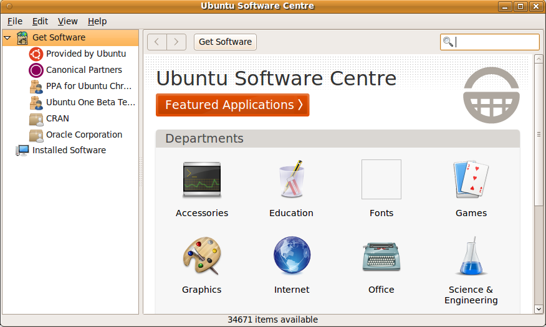The width and height of the screenshot is (546, 327).
Task: Select Provided by Ubuntu in sidebar
Action: coord(86,54)
